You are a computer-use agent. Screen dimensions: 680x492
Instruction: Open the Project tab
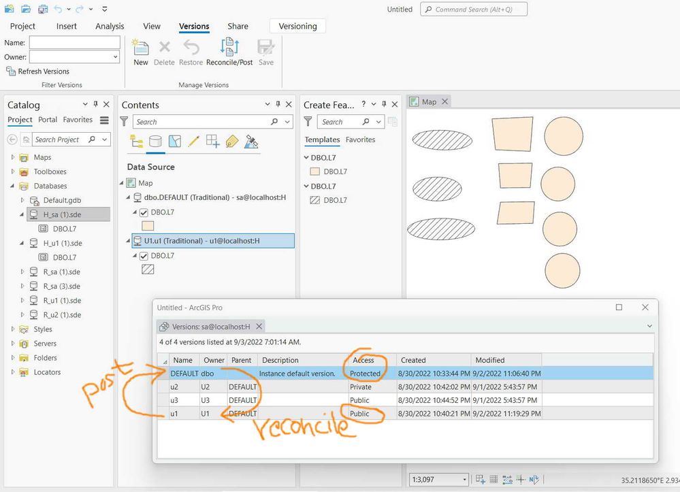[x=22, y=26]
